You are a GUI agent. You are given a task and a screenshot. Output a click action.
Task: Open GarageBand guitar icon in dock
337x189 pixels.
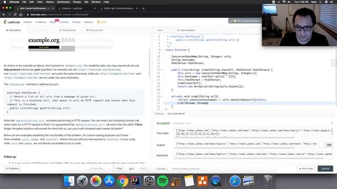tap(176, 181)
